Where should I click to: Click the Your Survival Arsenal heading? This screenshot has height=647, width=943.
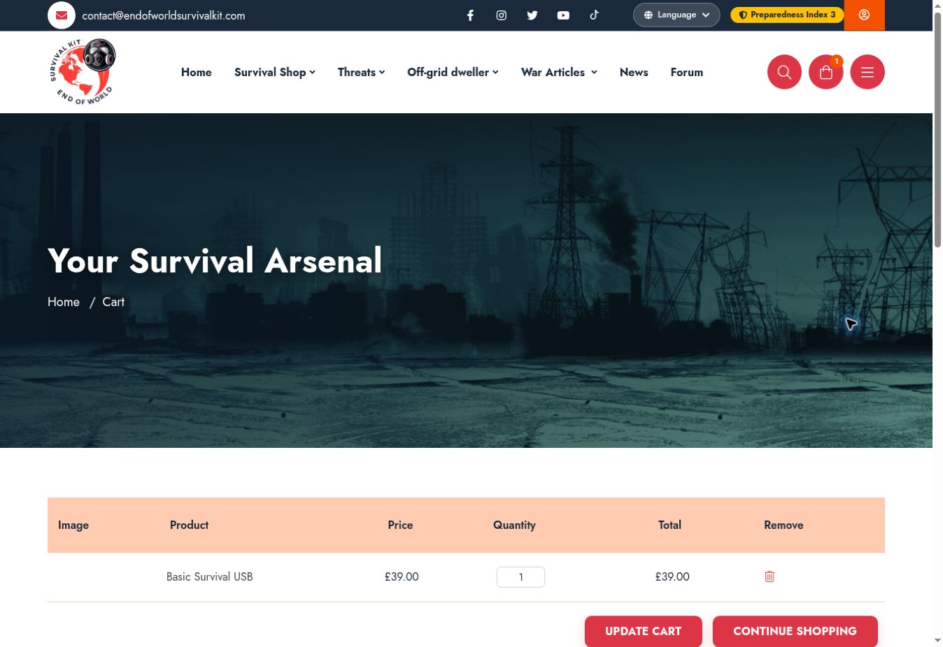215,261
